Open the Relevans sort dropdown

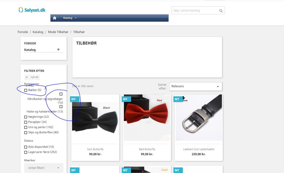pos(195,86)
